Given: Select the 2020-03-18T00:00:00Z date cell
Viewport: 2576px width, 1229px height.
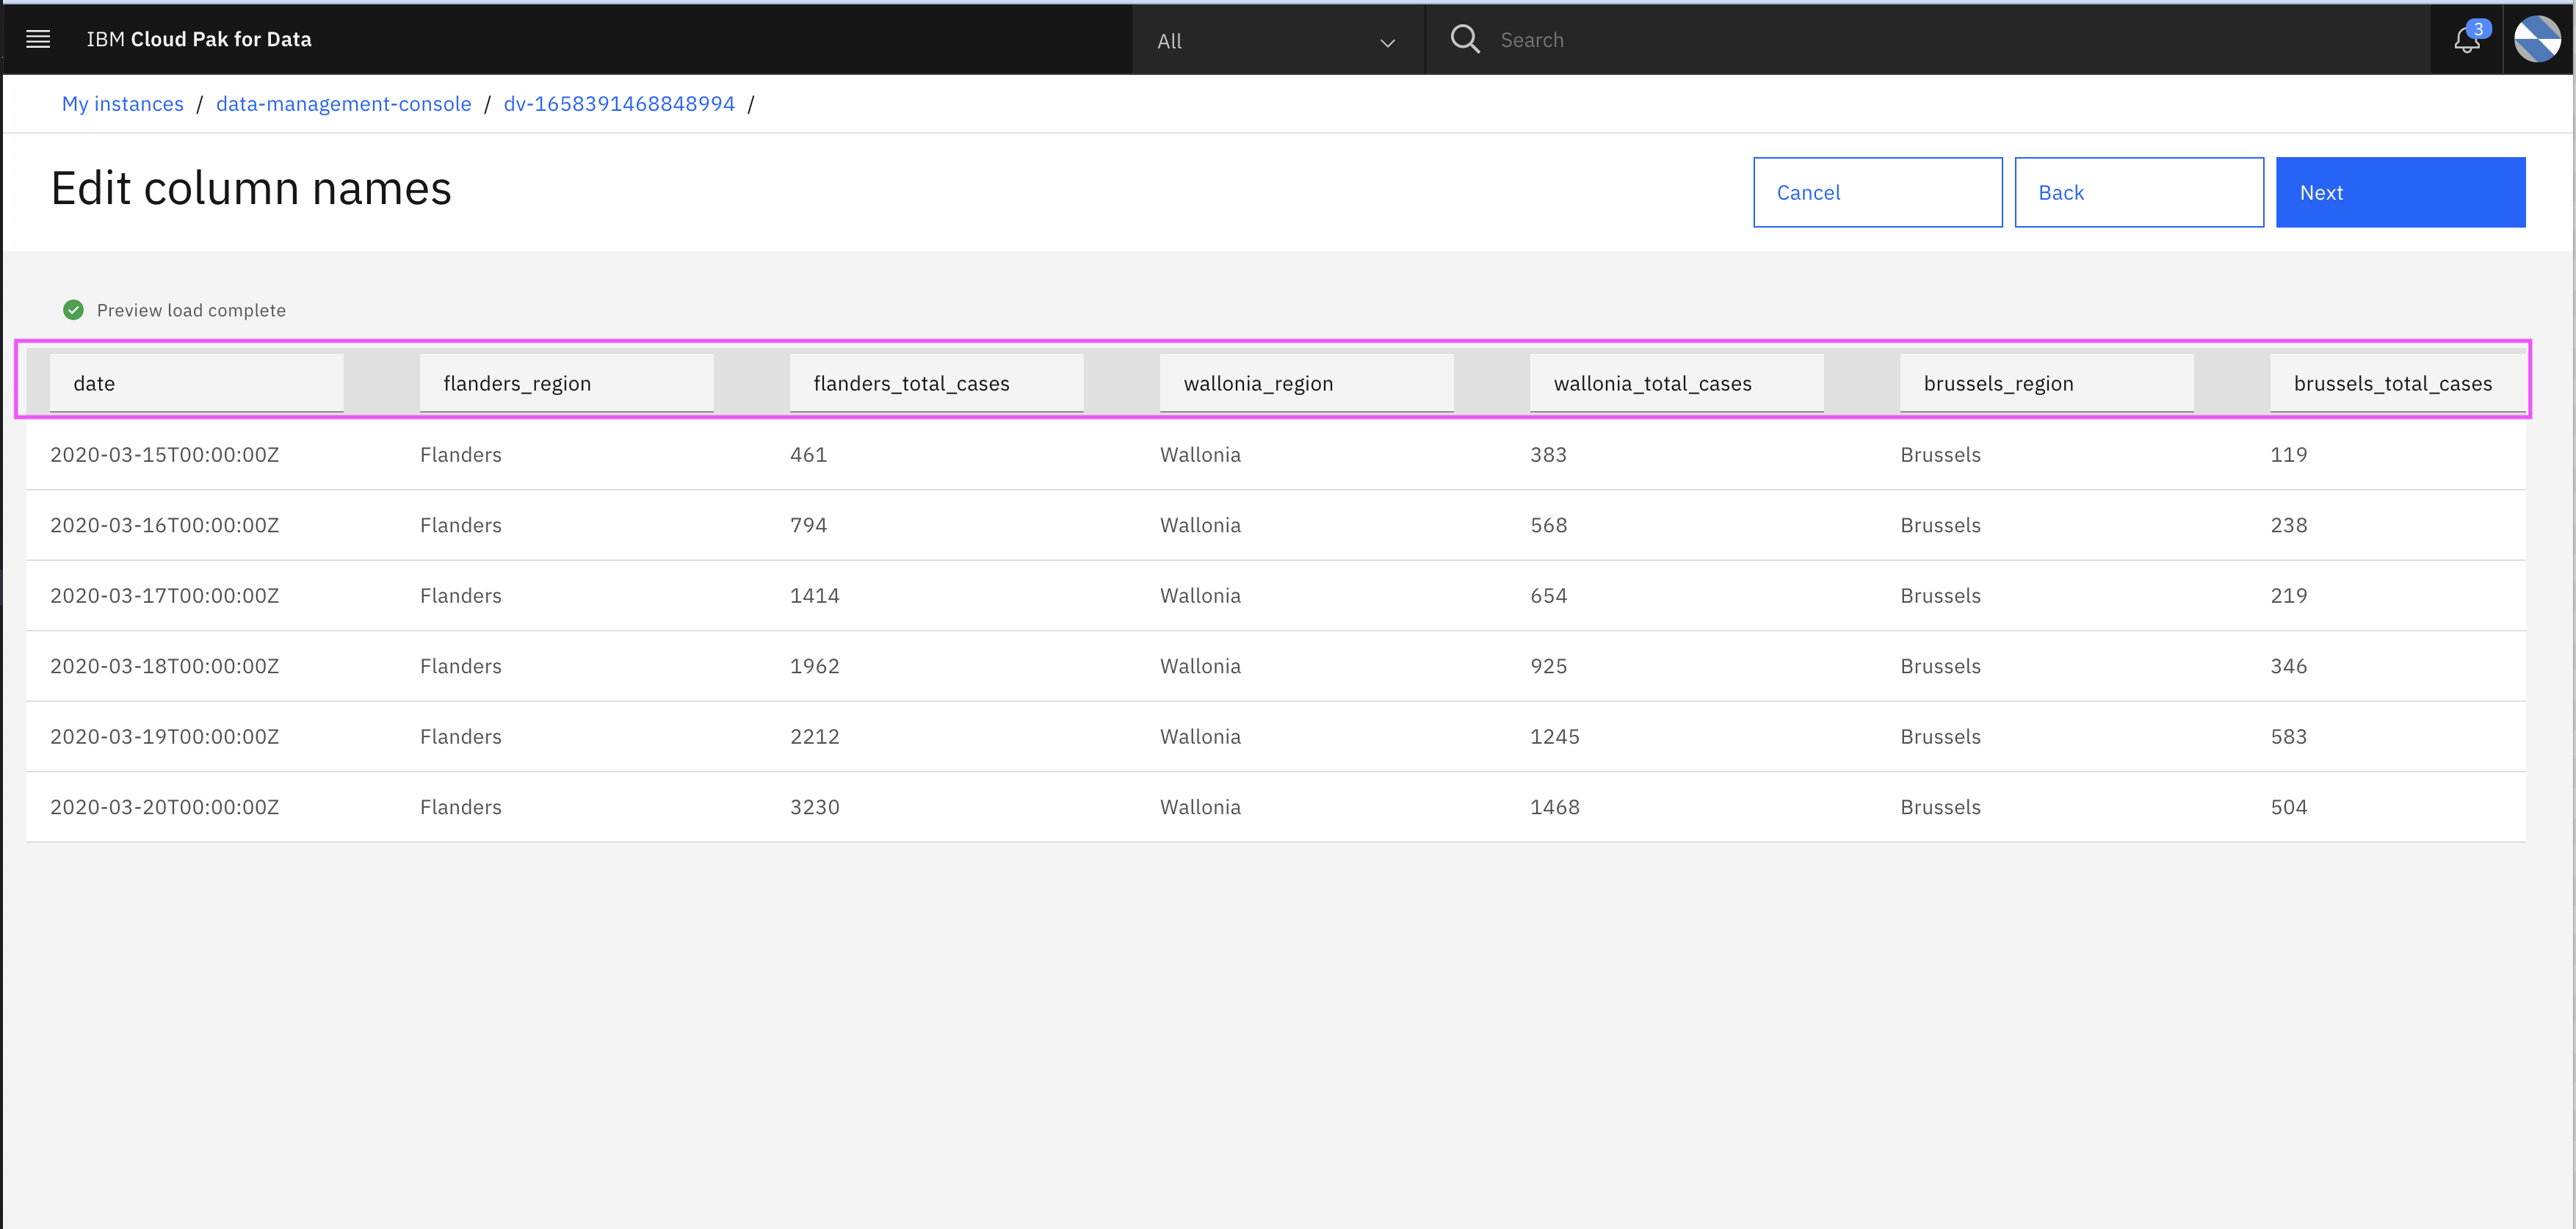Looking at the screenshot, I should pyautogui.click(x=165, y=666).
